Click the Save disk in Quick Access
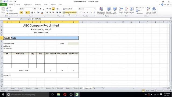The image size is (172, 97). click(x=5, y=1)
